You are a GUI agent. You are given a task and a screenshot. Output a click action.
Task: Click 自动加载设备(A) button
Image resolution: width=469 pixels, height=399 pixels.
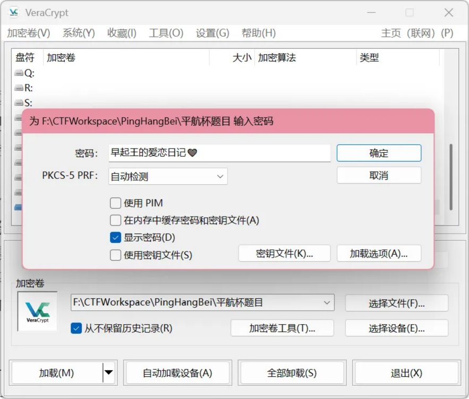tap(177, 372)
